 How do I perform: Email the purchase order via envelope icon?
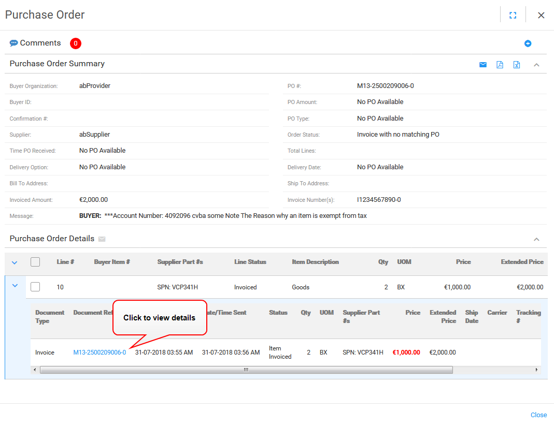[483, 64]
